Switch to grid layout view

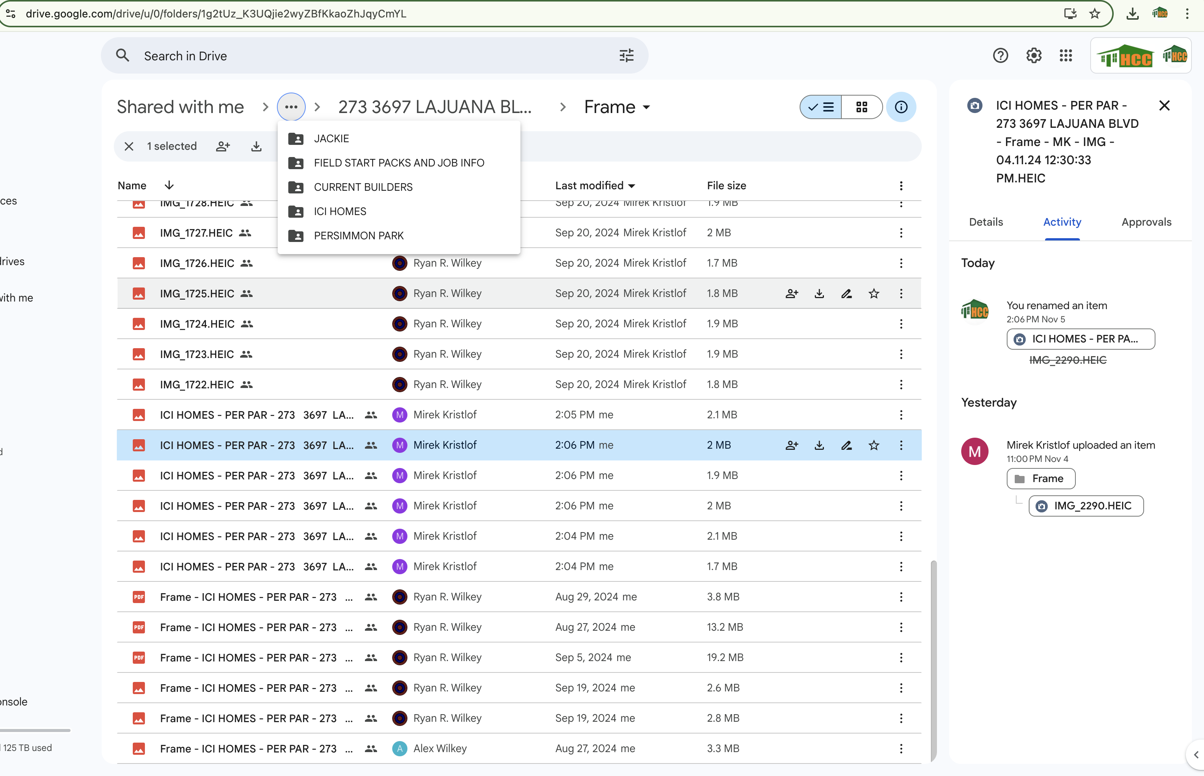862,107
